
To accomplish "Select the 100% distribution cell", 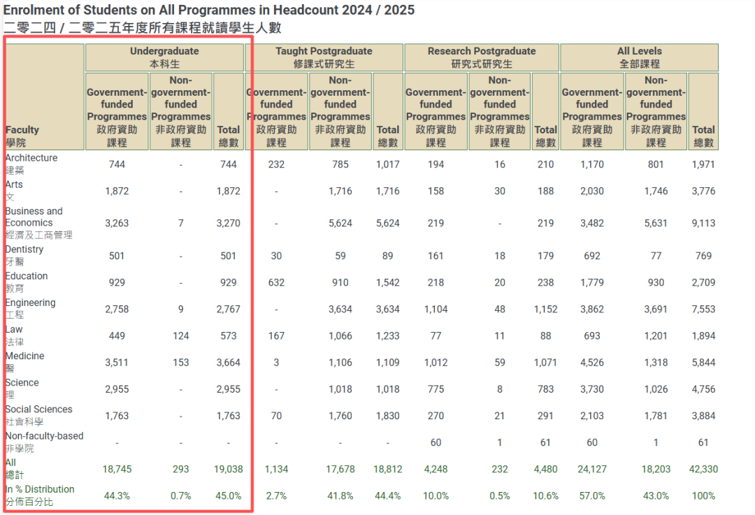I will point(703,496).
